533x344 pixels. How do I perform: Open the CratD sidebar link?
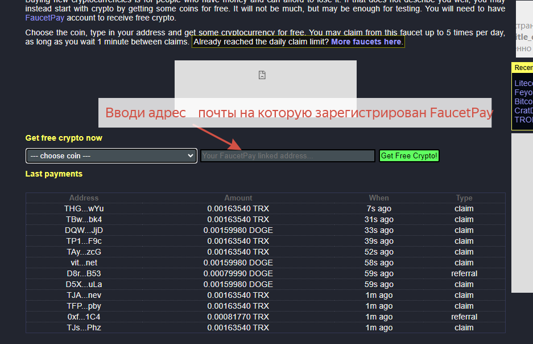523,110
